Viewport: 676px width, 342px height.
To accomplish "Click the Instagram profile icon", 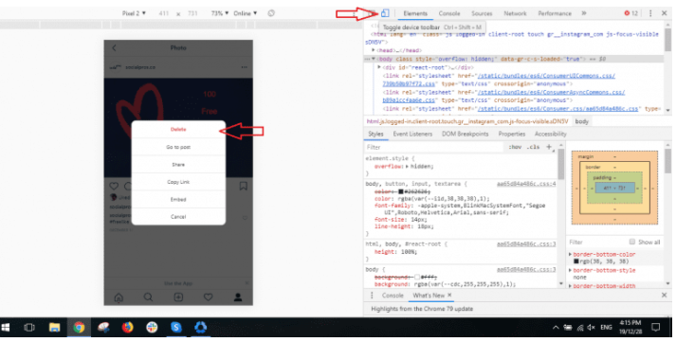I will pos(238,297).
